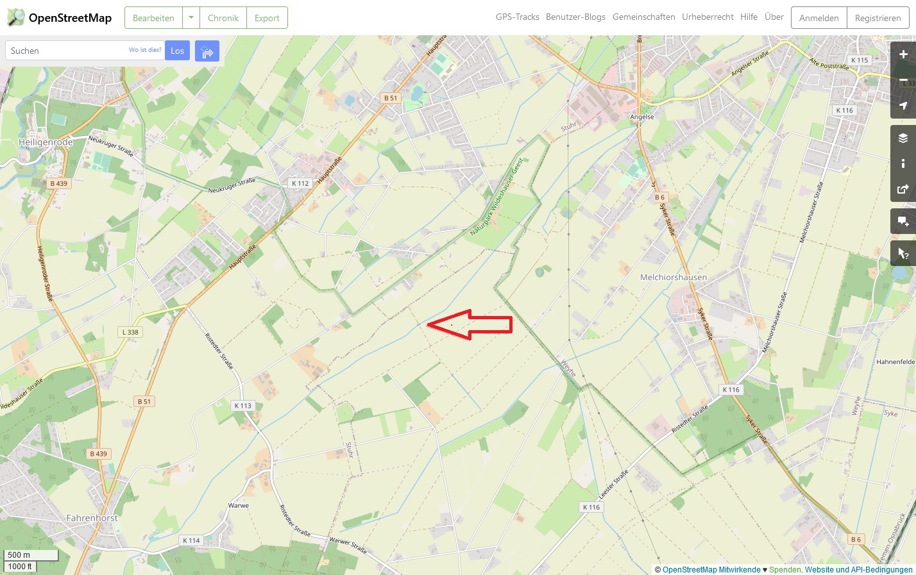
Task: Click the 'Wo ist dies?' link
Action: [145, 50]
